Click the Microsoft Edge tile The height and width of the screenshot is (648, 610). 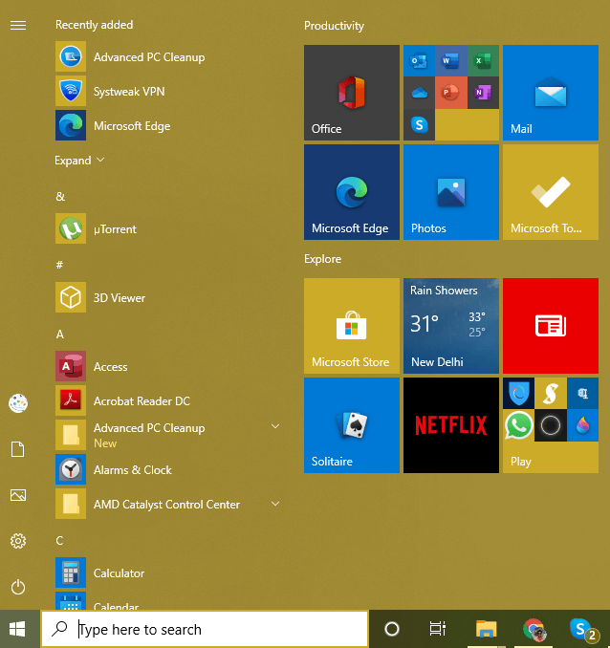click(x=352, y=192)
